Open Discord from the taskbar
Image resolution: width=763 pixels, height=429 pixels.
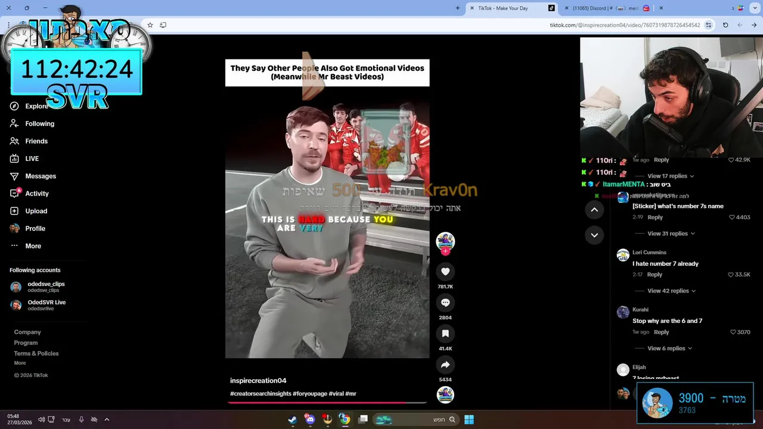coord(310,419)
